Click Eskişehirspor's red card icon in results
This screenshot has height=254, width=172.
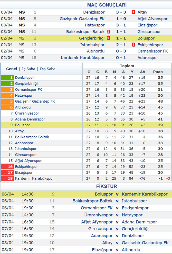tap(133, 45)
